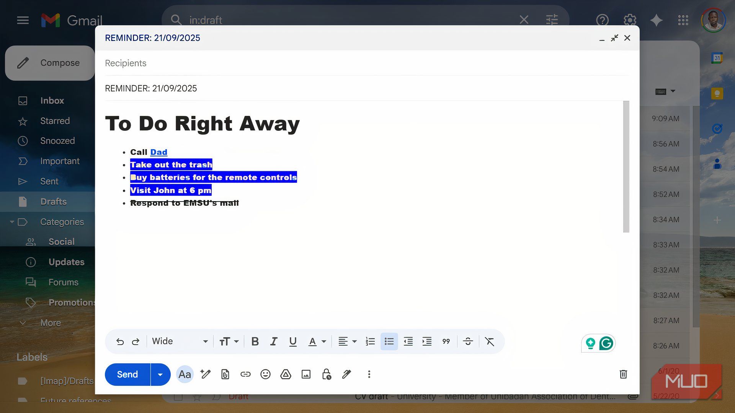
Task: Apply strikethrough formatting
Action: click(468, 341)
